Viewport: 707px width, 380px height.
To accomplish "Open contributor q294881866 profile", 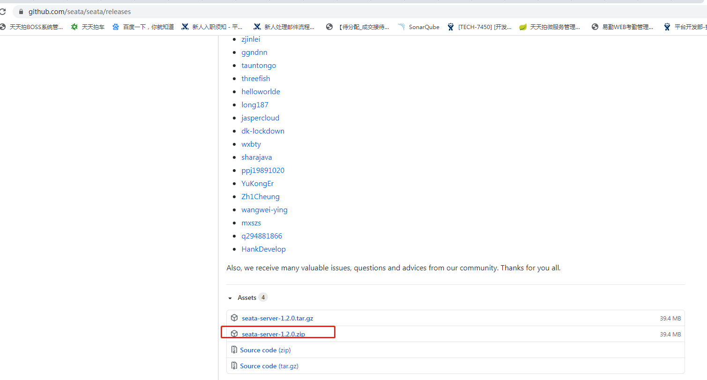I will point(262,236).
